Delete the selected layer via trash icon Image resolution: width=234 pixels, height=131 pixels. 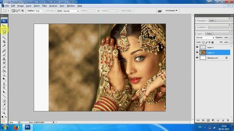coord(228,120)
